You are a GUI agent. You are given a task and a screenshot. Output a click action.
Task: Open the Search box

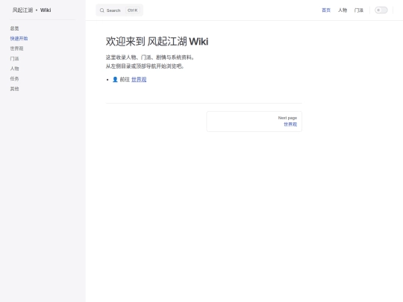tap(119, 10)
